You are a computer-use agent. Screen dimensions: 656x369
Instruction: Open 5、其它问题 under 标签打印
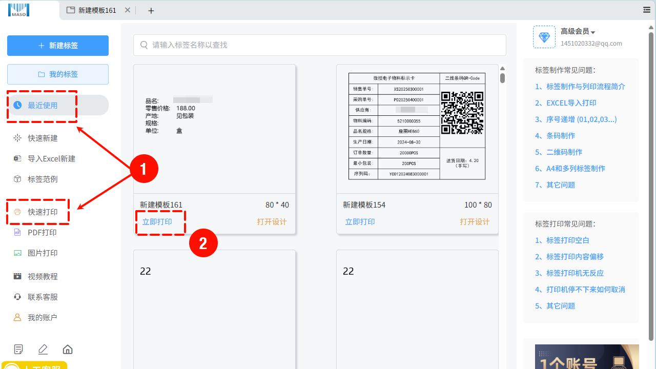click(555, 306)
